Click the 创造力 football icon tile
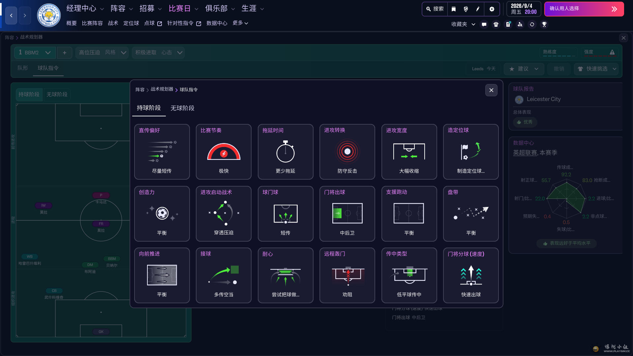 click(x=162, y=214)
